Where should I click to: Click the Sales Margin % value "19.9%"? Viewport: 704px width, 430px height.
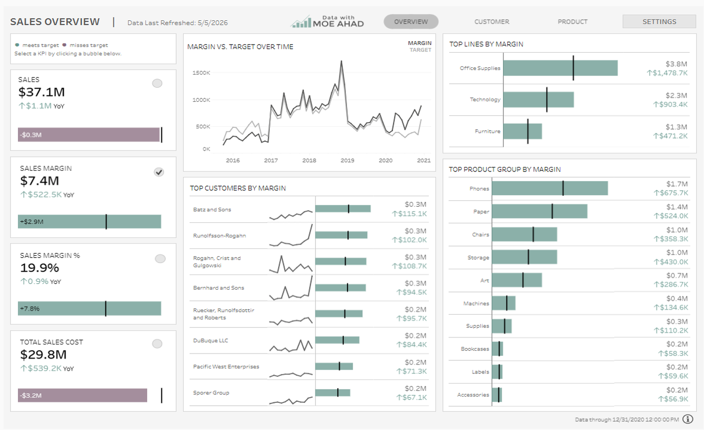coord(40,268)
